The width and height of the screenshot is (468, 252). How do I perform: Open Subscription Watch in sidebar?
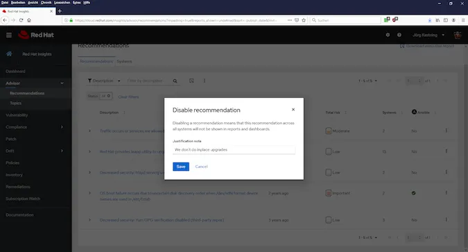(23, 199)
